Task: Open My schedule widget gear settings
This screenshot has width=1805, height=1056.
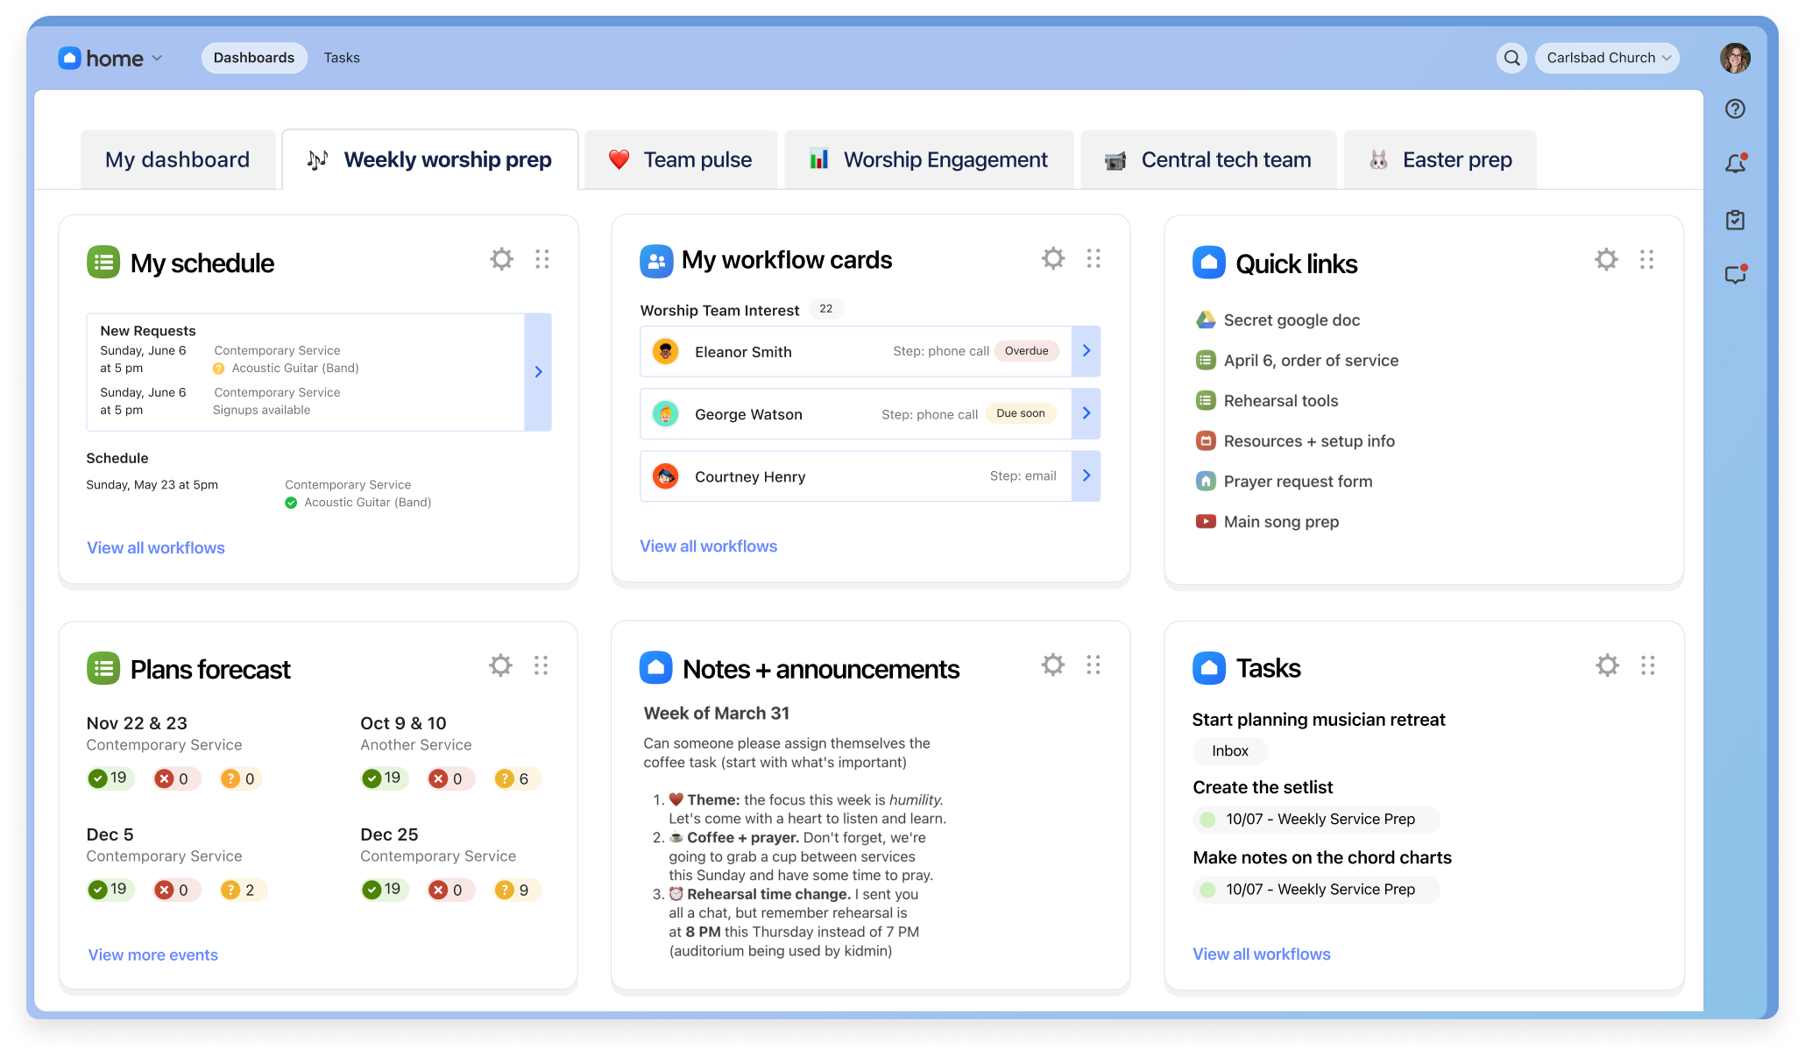Action: click(501, 259)
